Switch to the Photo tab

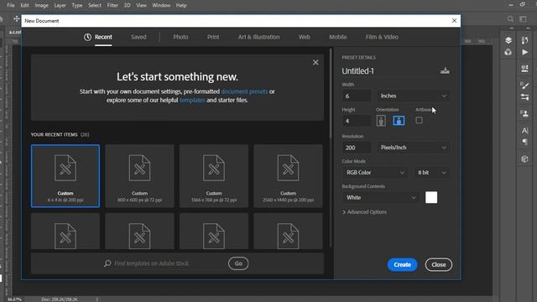coord(180,37)
